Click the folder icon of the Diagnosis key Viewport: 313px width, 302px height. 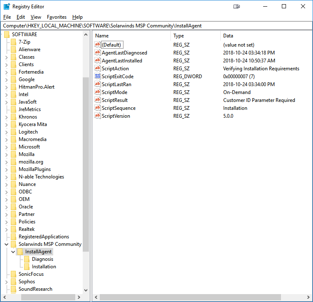[27, 259]
